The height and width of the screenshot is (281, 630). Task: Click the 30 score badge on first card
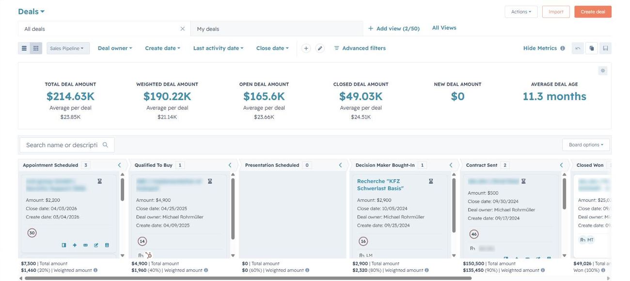pos(32,233)
